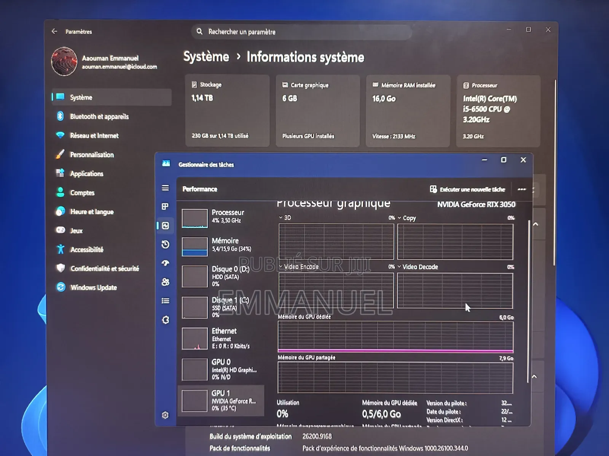Screen dimensions: 609x456
Task: Click the Version du pilote label
Action: point(446,403)
